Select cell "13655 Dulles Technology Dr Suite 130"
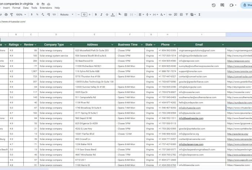 [94, 82]
